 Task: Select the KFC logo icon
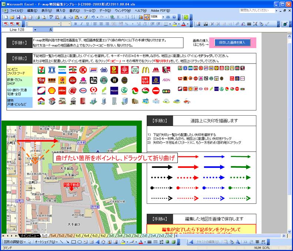coord(166,70)
